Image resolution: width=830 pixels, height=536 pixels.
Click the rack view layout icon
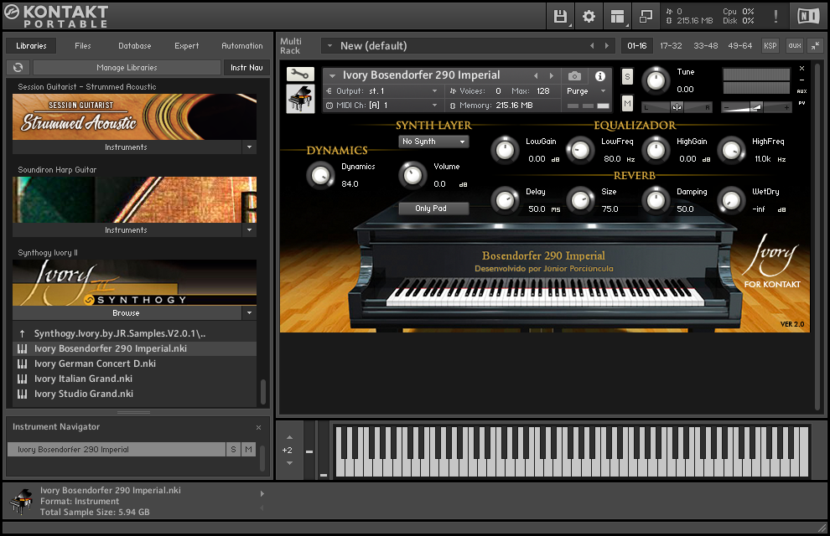point(617,16)
